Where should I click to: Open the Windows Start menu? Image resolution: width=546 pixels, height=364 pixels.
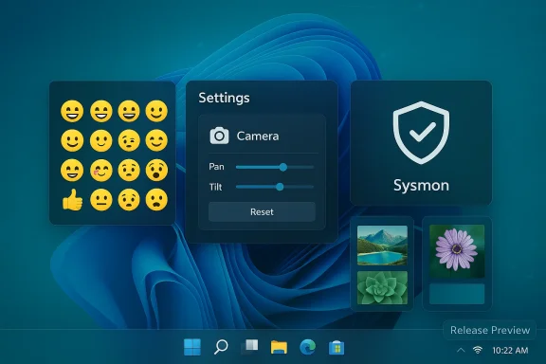point(192,347)
